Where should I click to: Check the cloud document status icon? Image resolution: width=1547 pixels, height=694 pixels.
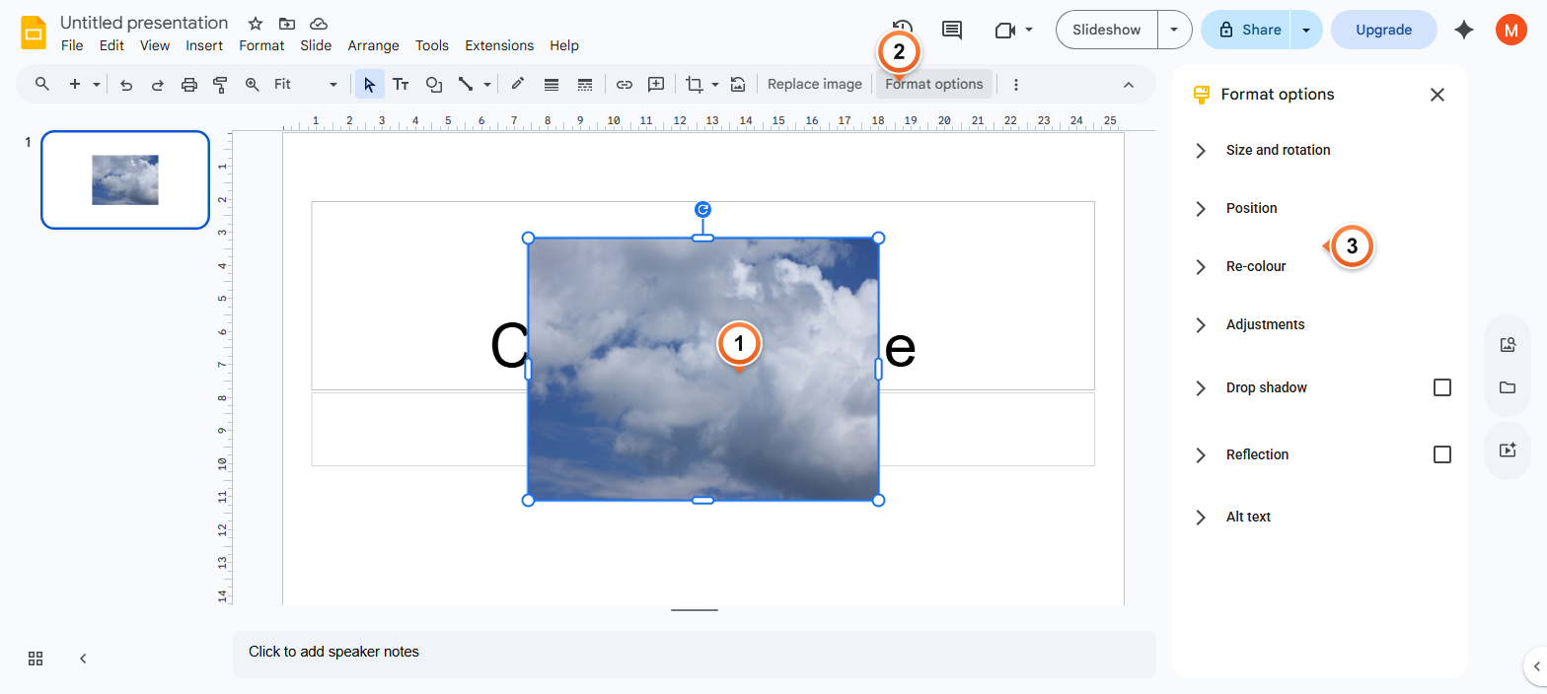318,24
